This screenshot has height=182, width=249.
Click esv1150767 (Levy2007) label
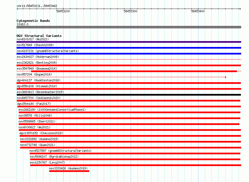click(x=48, y=162)
